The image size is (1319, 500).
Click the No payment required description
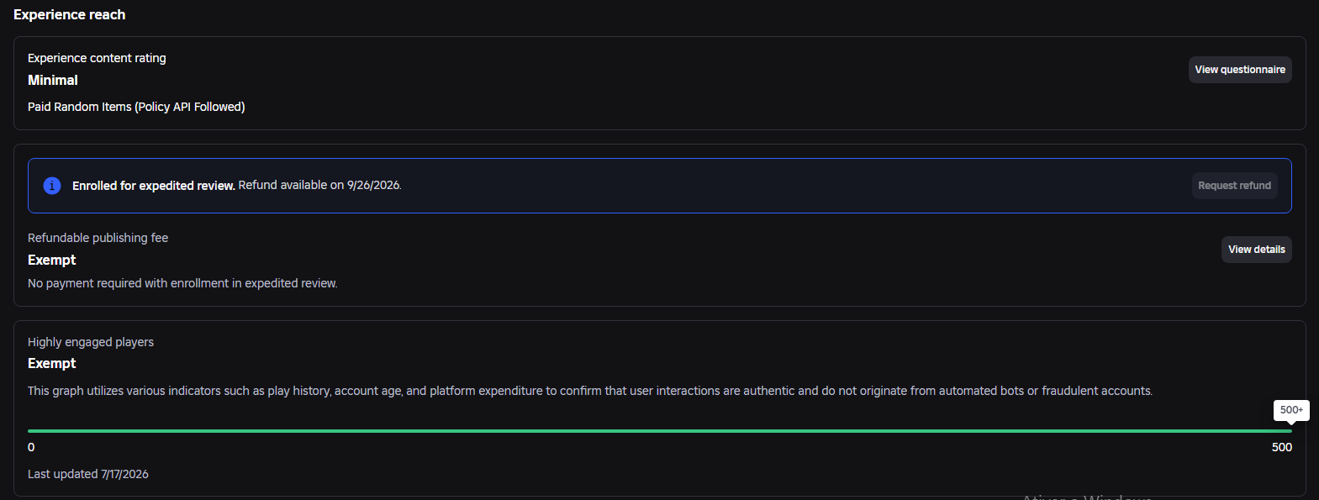click(182, 283)
